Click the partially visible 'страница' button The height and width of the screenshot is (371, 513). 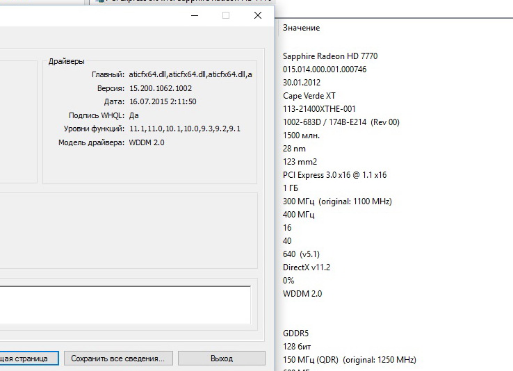pyautogui.click(x=29, y=358)
